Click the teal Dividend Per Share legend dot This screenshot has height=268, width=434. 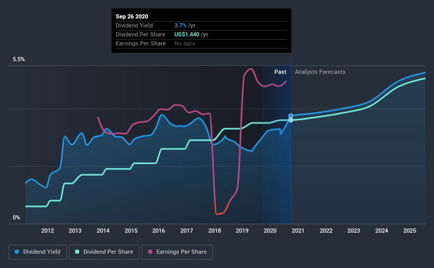77,252
